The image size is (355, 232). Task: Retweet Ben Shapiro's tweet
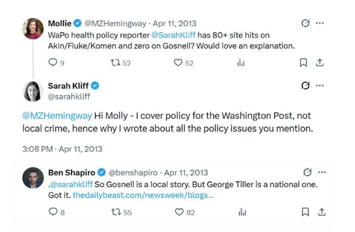click(115, 212)
